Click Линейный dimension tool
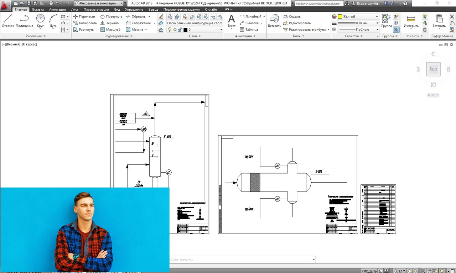This screenshot has width=456, height=273. (x=251, y=17)
